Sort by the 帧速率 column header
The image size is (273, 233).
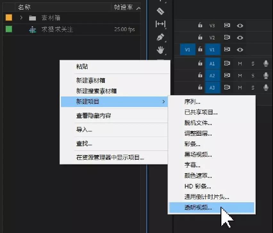coord(123,7)
